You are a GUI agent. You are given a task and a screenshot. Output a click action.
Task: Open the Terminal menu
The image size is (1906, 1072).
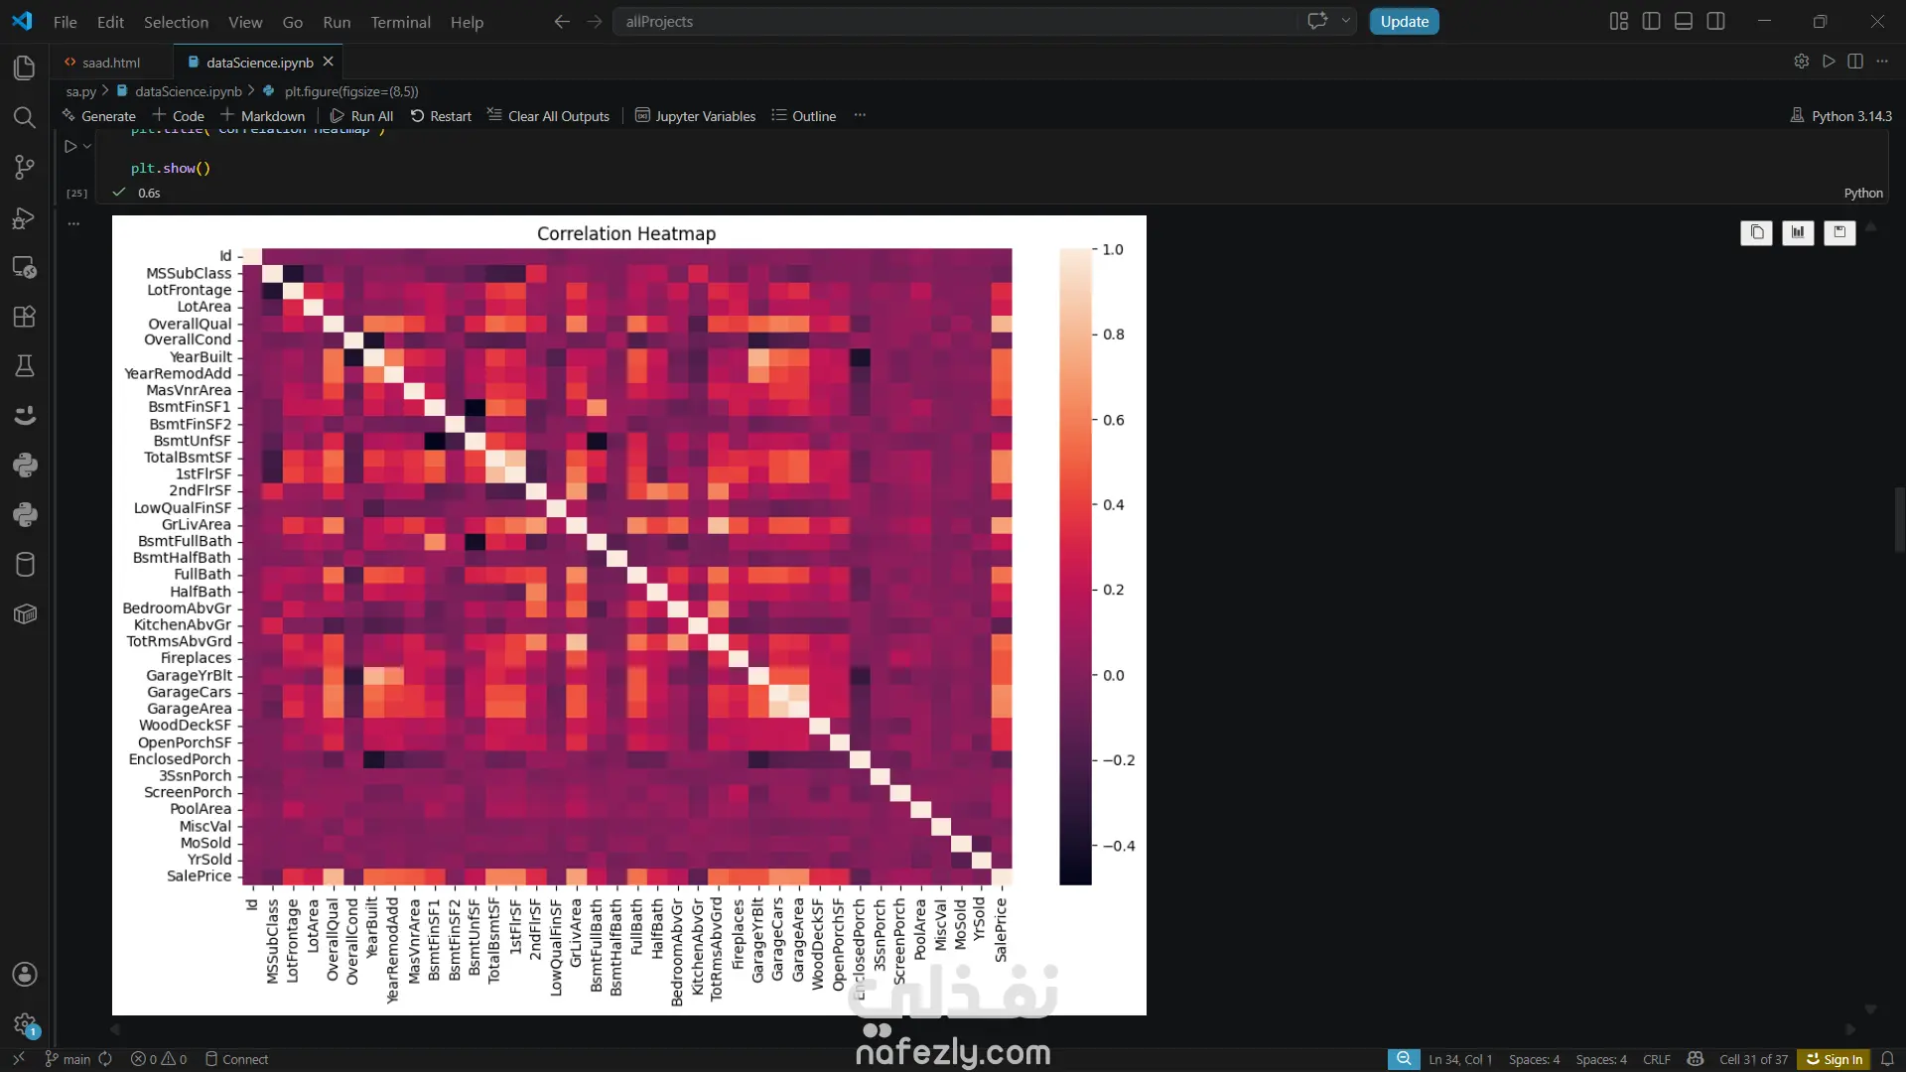tap(400, 22)
